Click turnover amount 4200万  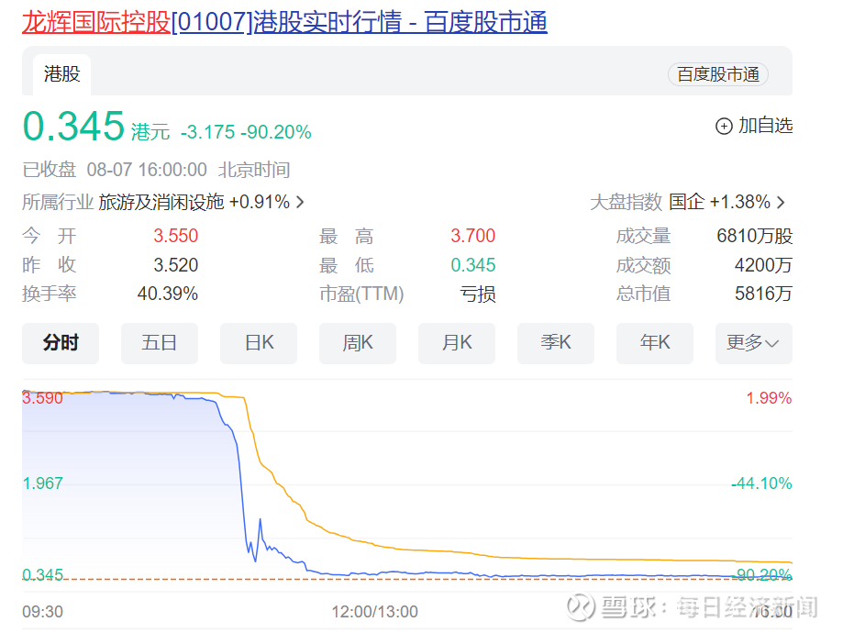[763, 265]
